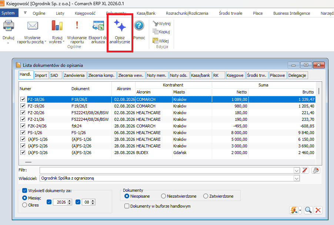Toggle the month filter checkbox
Viewport: 334px width, 225px height.
[78, 202]
